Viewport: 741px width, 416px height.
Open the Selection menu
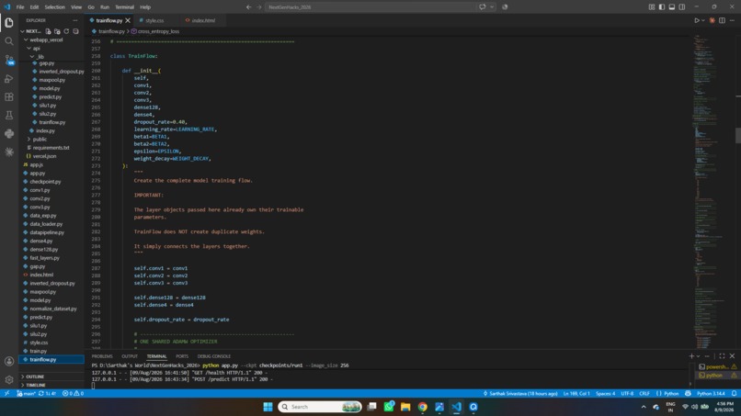(x=55, y=7)
